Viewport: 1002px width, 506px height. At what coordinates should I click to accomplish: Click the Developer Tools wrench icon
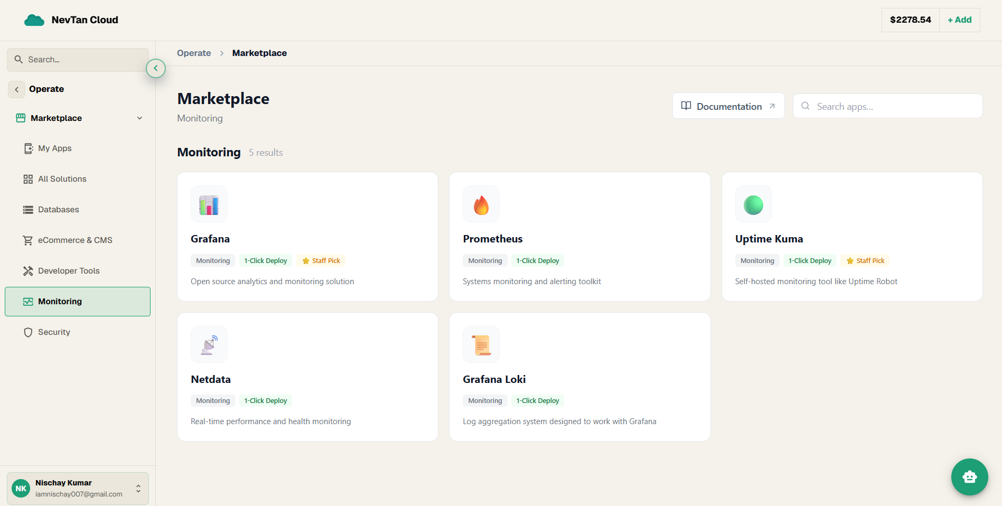coord(28,271)
